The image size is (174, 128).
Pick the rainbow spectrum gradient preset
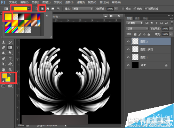8,30
